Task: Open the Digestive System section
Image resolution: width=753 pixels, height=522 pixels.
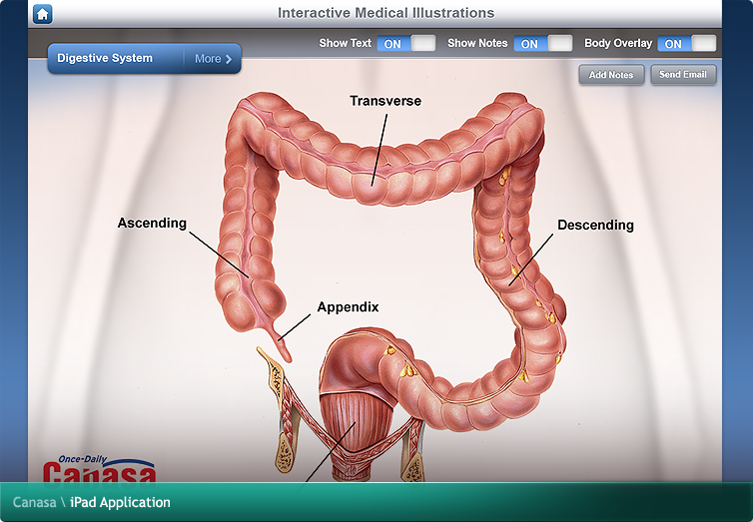Action: tap(105, 59)
